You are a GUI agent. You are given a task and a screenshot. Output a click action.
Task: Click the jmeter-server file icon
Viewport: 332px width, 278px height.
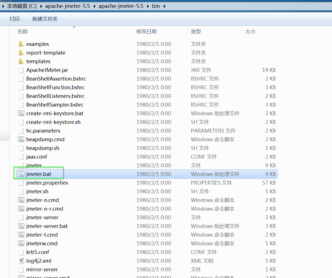point(21,217)
